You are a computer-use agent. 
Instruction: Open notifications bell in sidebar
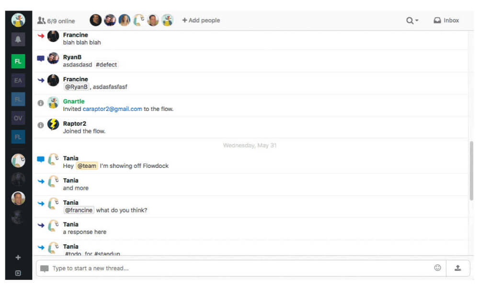click(18, 39)
